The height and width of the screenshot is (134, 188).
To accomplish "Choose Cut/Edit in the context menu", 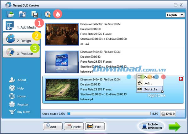I will tap(150, 77).
